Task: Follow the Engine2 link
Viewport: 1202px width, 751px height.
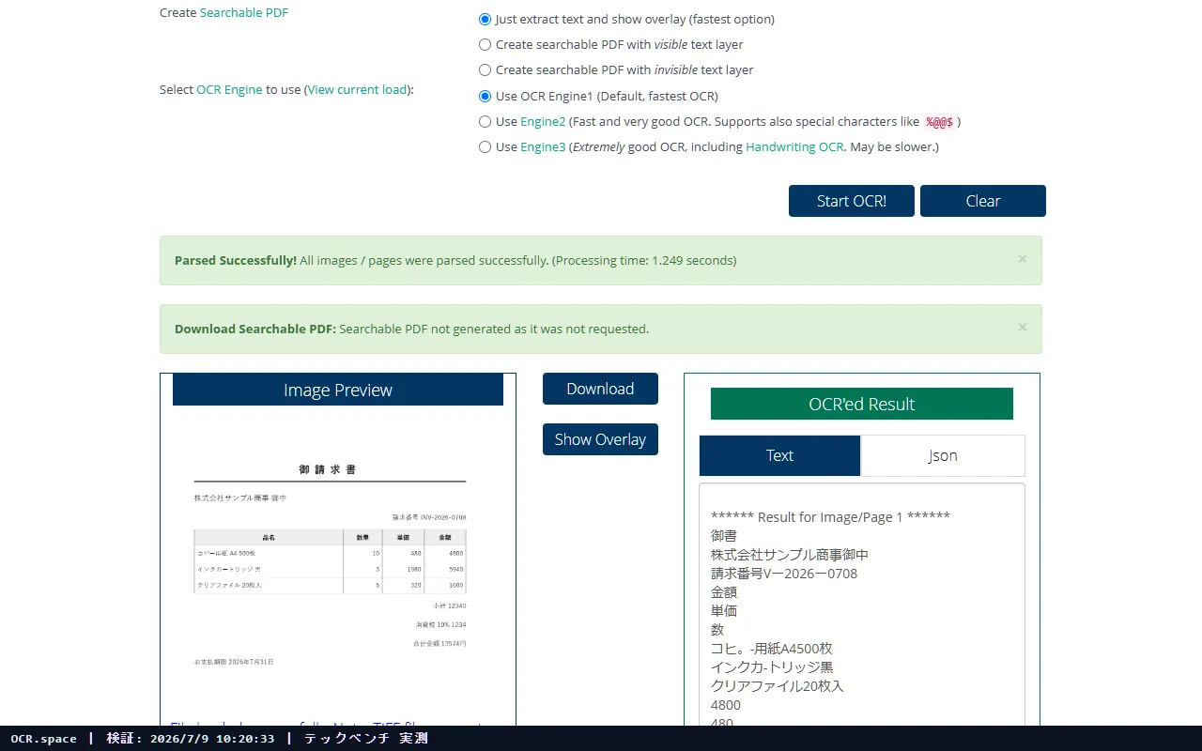Action: tap(543, 121)
